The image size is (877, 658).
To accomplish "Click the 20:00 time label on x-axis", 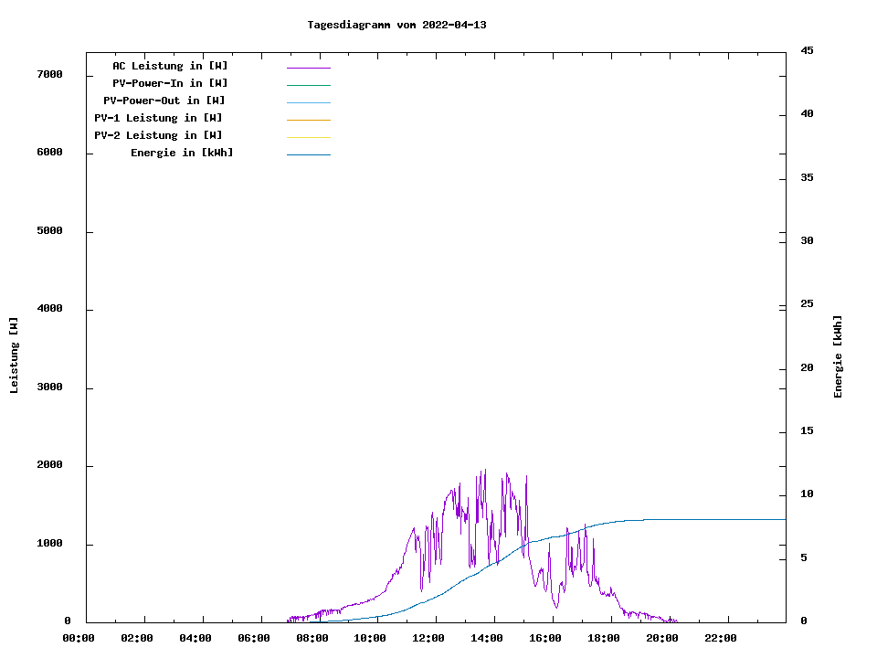I will point(661,638).
